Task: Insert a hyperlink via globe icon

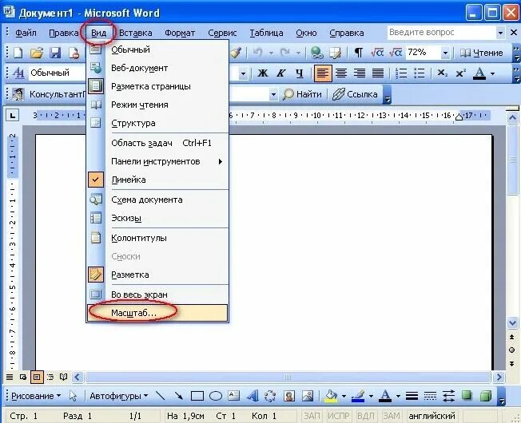Action: pos(316,53)
